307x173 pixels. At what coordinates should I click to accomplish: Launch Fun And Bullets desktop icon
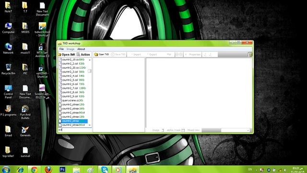pos(25,112)
